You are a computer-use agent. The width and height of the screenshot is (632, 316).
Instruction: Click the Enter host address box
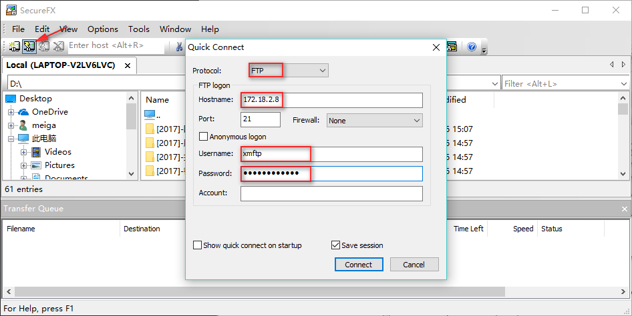pyautogui.click(x=116, y=45)
